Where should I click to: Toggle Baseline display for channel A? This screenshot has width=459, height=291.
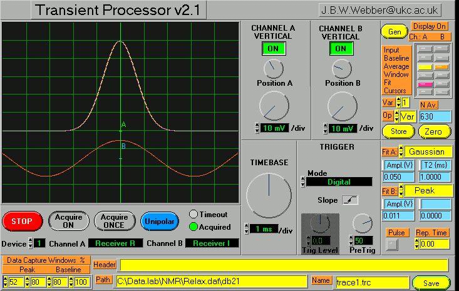click(x=425, y=58)
